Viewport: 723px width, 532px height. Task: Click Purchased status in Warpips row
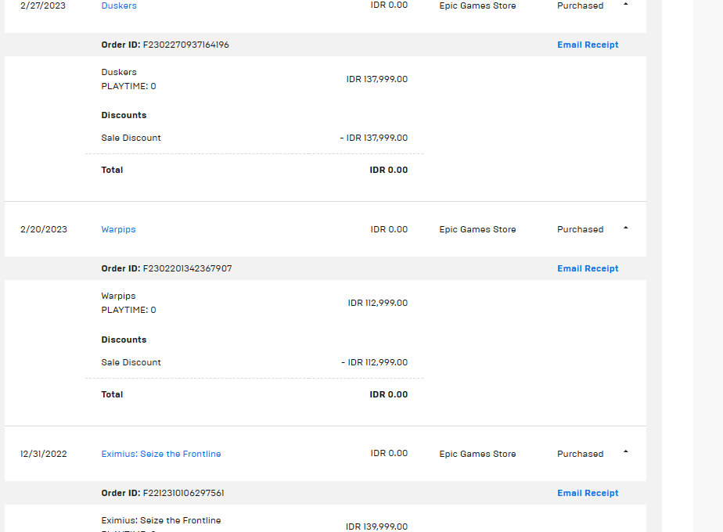tap(580, 229)
